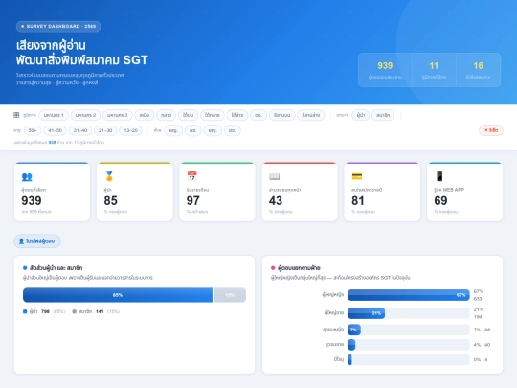Toggle the เหนือ region filter chip

[144, 115]
